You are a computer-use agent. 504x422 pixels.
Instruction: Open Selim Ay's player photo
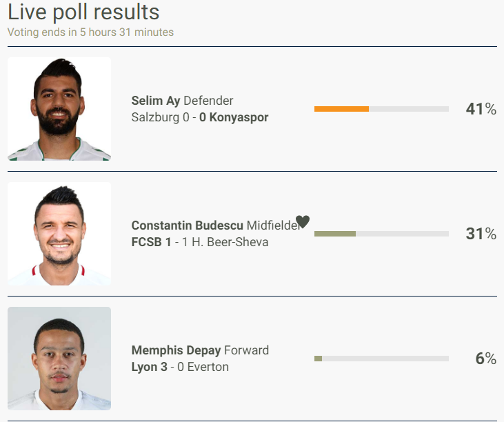tap(59, 109)
